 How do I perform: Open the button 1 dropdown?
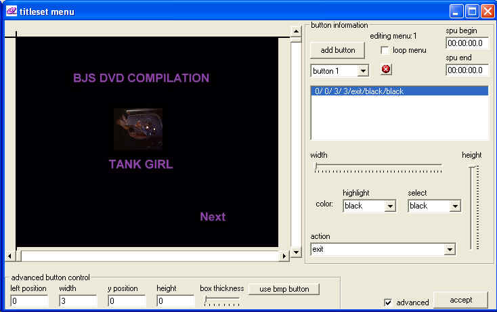point(363,71)
